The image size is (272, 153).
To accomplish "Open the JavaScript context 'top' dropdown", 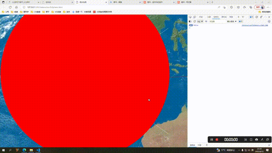I will click(x=200, y=22).
